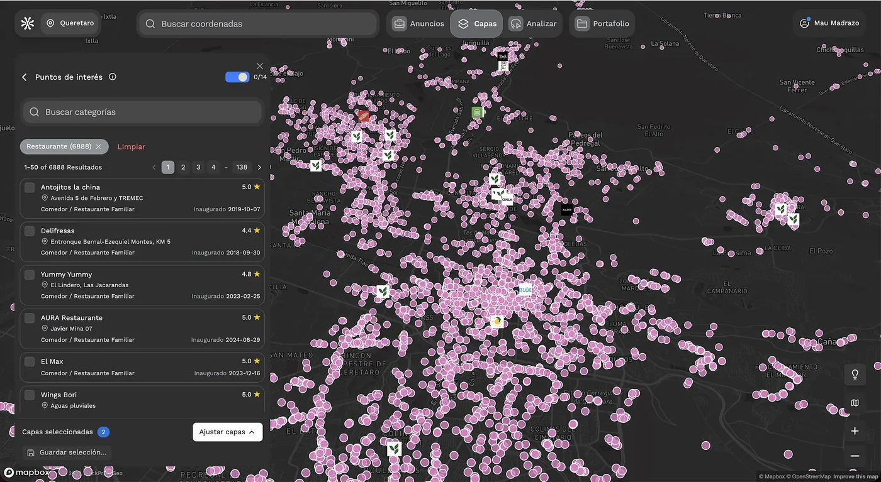881x482 pixels.
Task: Open the OpenStreetMap attribution link
Action: (x=809, y=476)
